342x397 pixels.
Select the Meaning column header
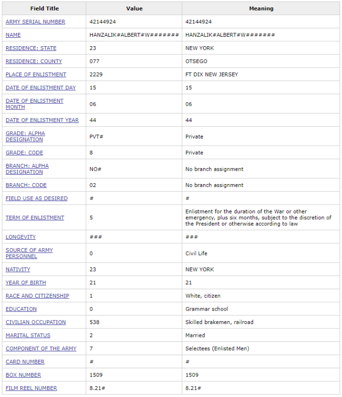click(x=261, y=8)
